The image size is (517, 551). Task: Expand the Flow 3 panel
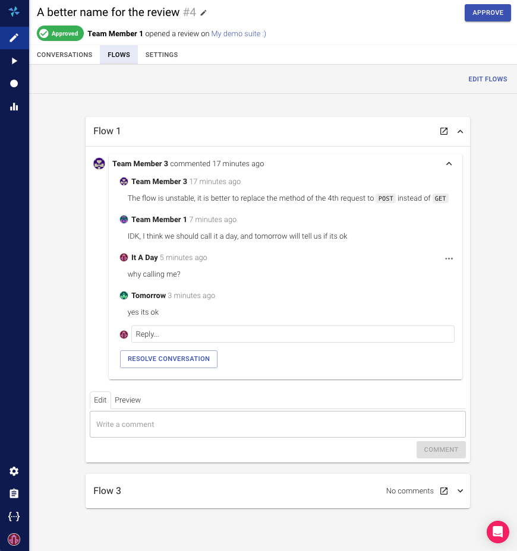coord(460,491)
